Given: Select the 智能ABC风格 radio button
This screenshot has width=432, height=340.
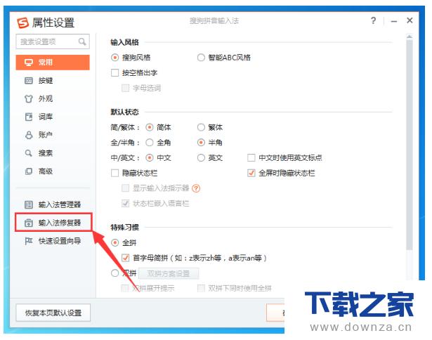Looking at the screenshot, I should 202,58.
